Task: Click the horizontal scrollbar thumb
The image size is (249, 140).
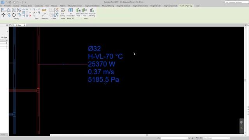Action: [147, 135]
